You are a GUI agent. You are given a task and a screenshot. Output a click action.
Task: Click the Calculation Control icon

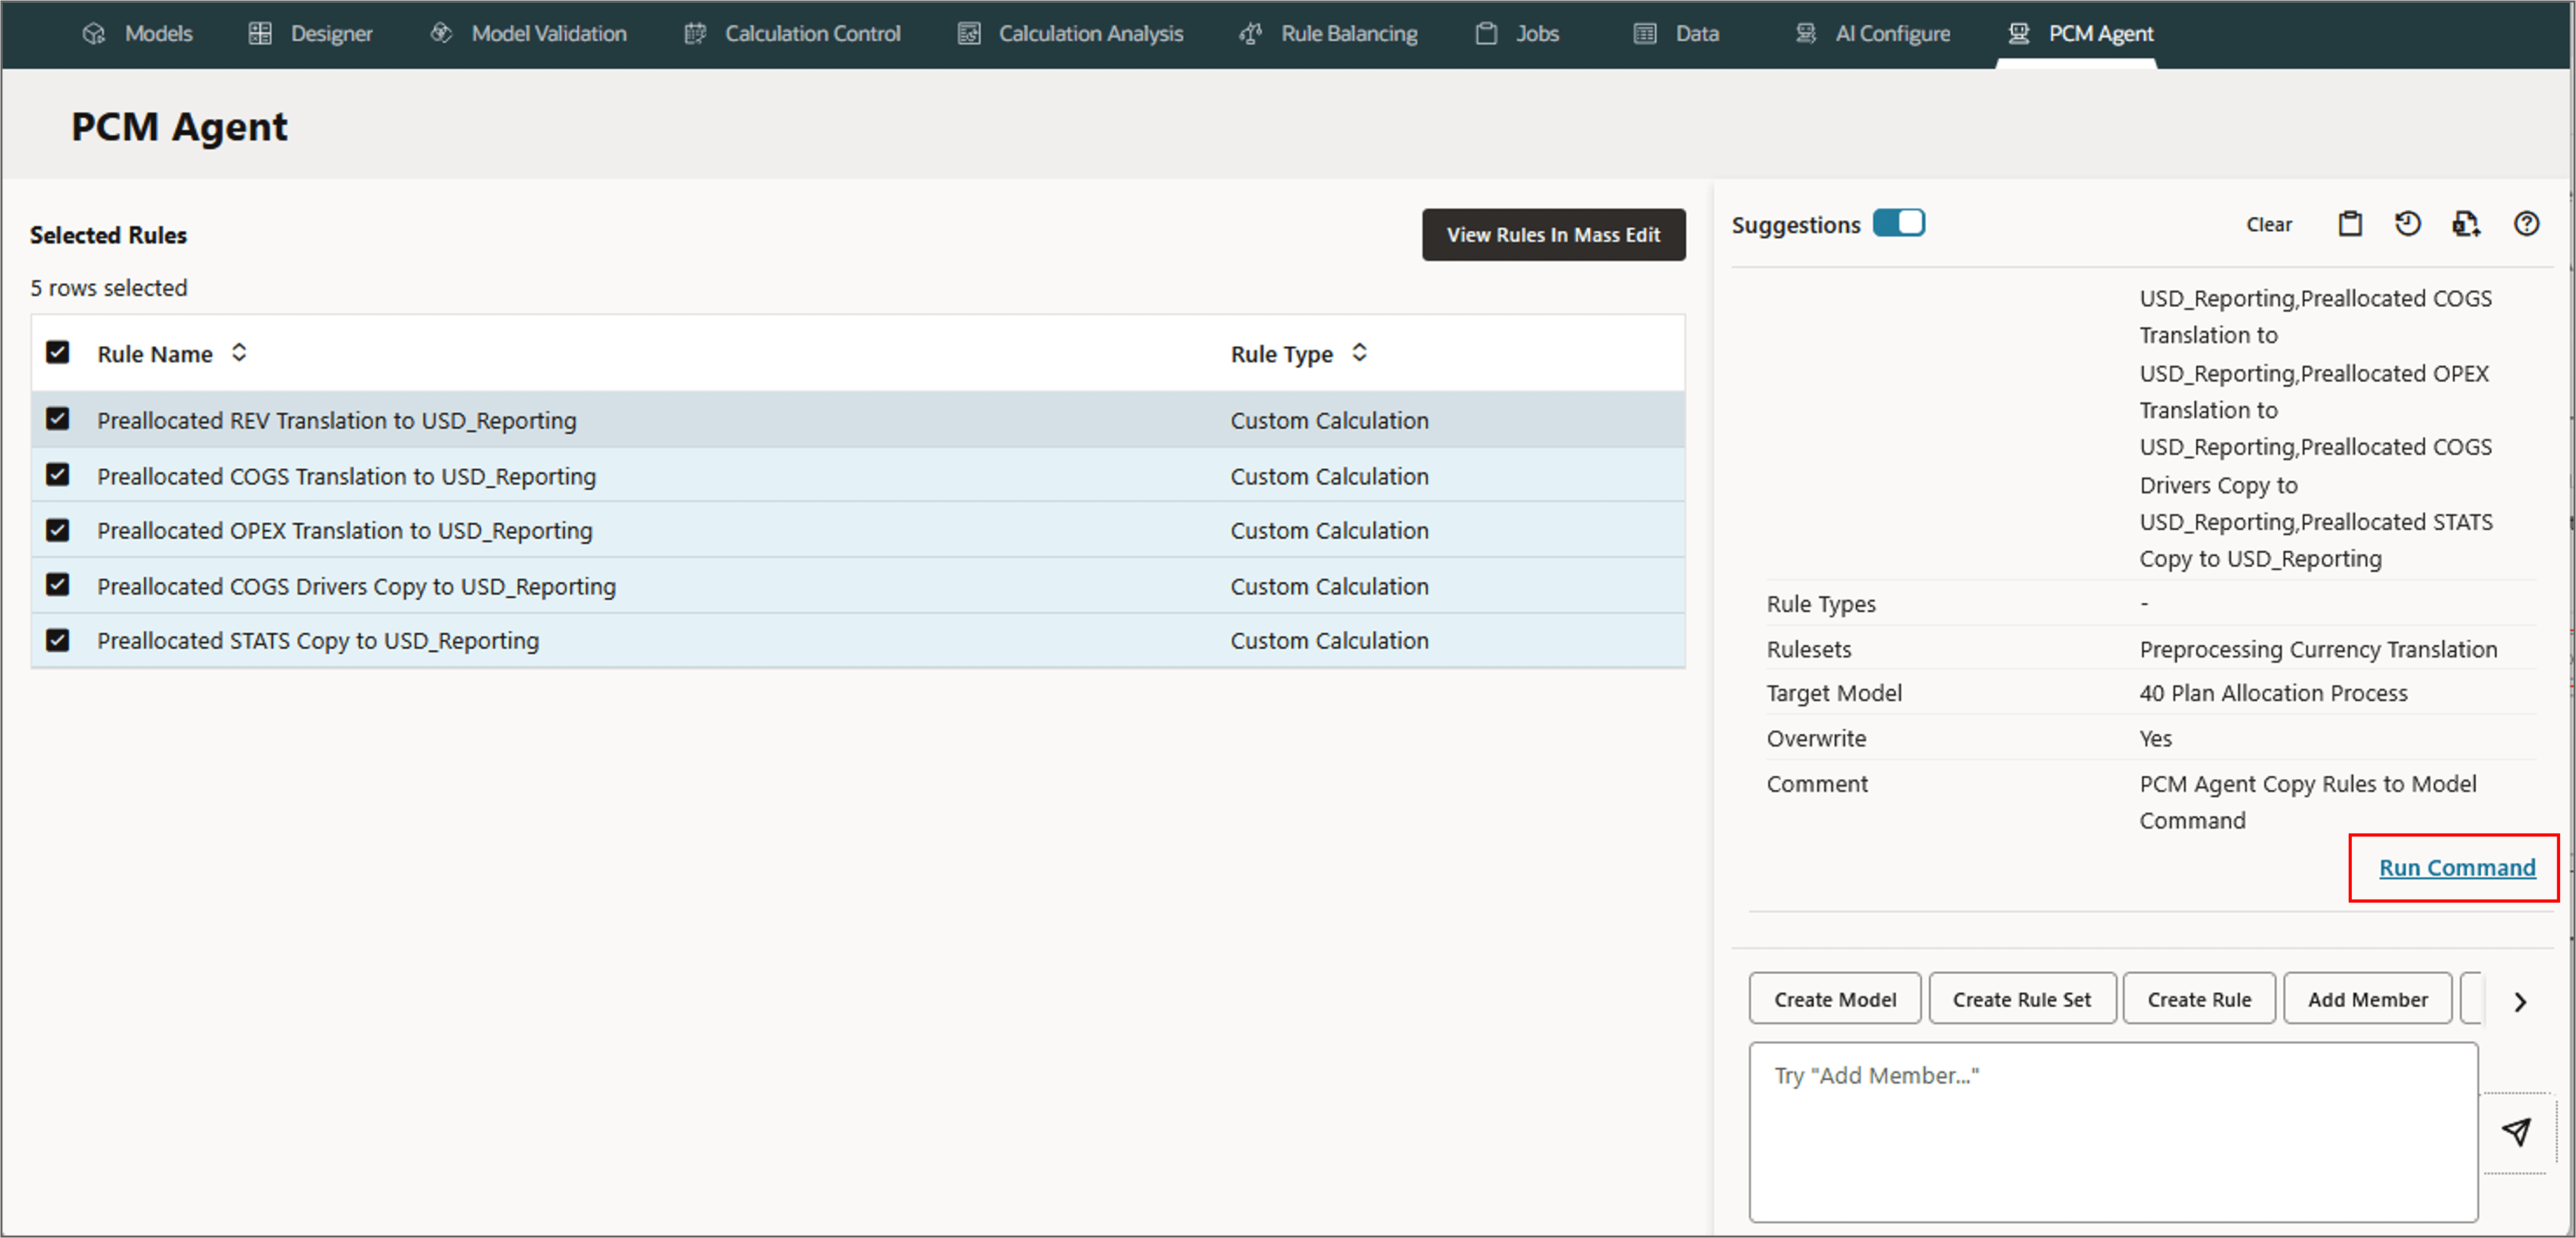tap(695, 34)
